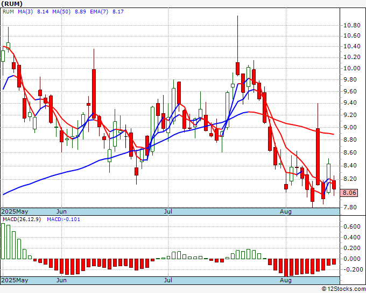
Task: Click the -0.200 MACD axis label
Action: [354, 269]
